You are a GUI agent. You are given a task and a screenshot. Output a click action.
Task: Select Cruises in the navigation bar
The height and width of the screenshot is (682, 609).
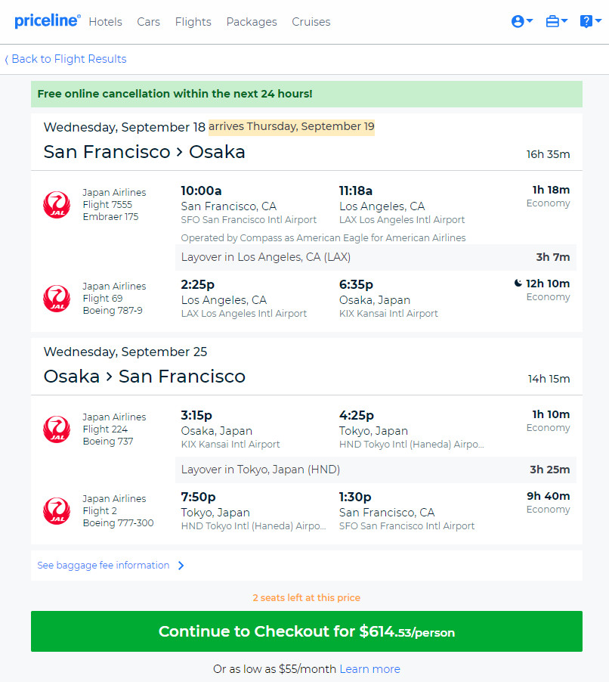point(311,22)
